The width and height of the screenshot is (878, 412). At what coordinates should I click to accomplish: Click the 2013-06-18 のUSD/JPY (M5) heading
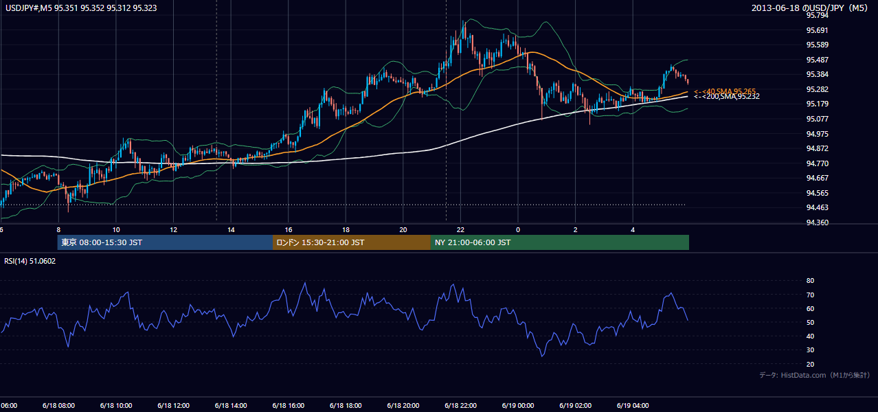811,8
